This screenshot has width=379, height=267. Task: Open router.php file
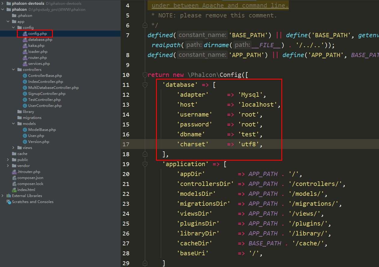[37, 58]
